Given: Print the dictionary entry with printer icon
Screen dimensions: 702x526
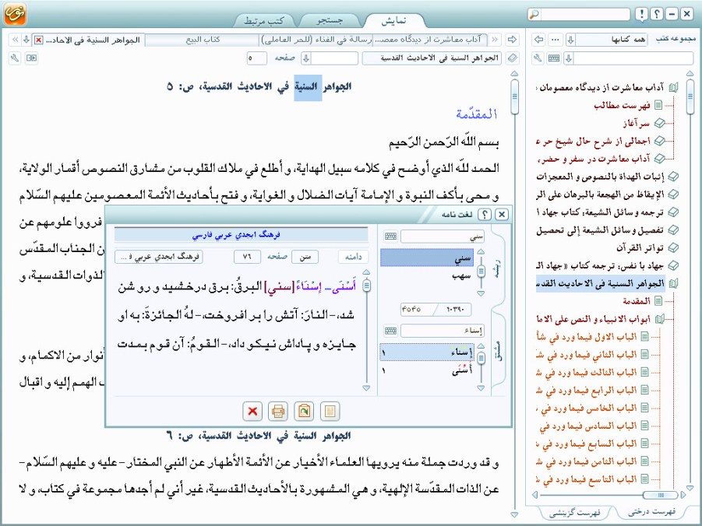Looking at the screenshot, I should (x=278, y=411).
